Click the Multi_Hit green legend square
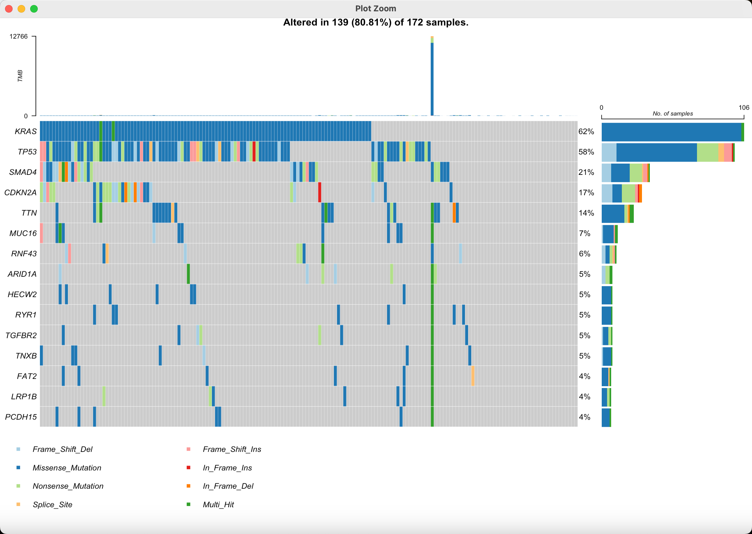 click(188, 504)
